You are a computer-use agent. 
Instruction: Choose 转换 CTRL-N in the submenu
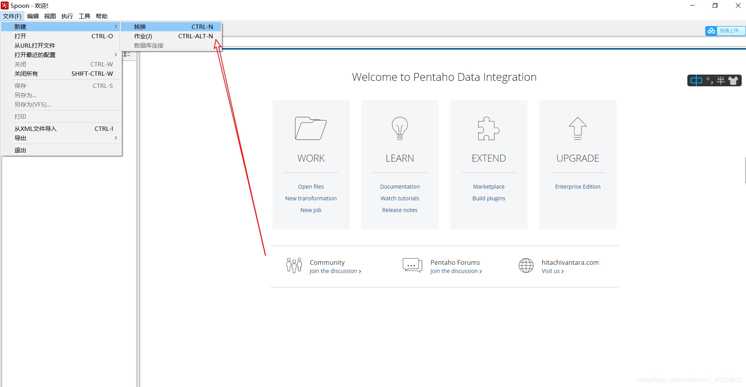[171, 27]
